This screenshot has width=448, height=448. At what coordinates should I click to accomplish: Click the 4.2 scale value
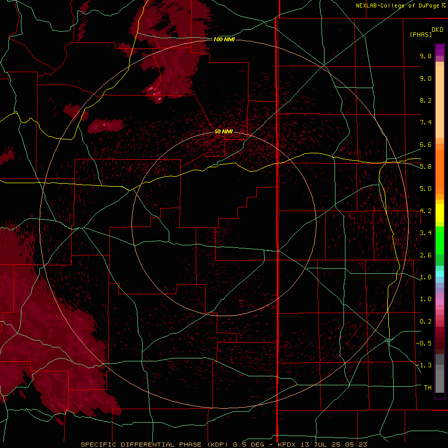coord(426,211)
